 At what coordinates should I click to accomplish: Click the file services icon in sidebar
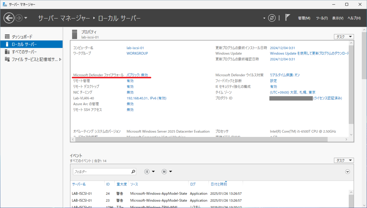(x=7, y=59)
